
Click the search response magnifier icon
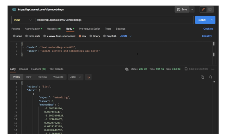tap(210, 77)
